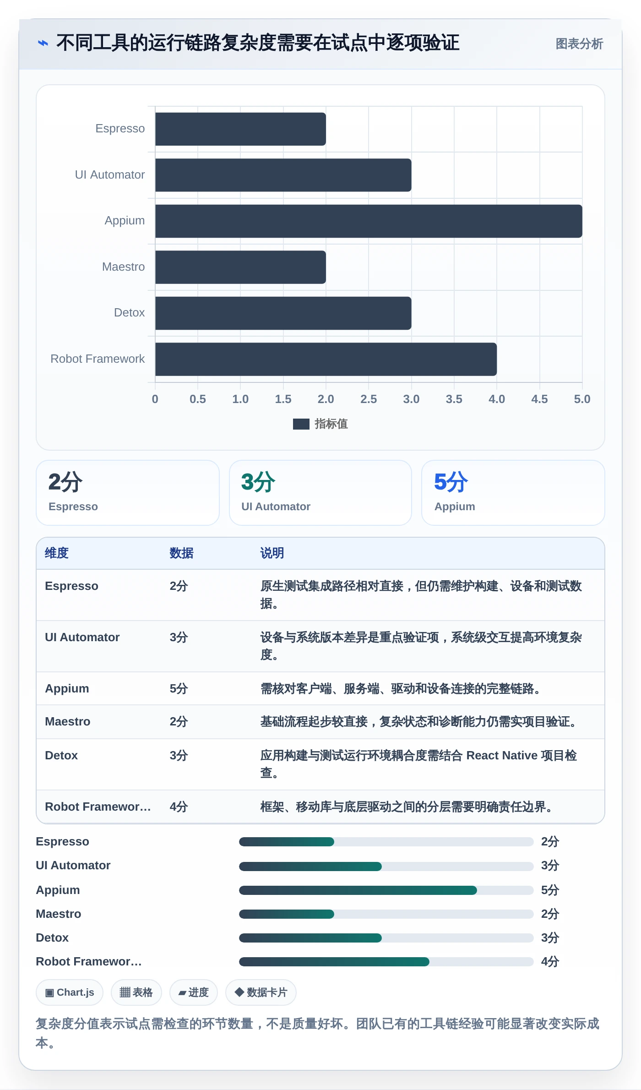Screen dimensions: 641x1090
Task: Click the footnote starting 复杂度分值表示试点
Action: [x=318, y=1033]
